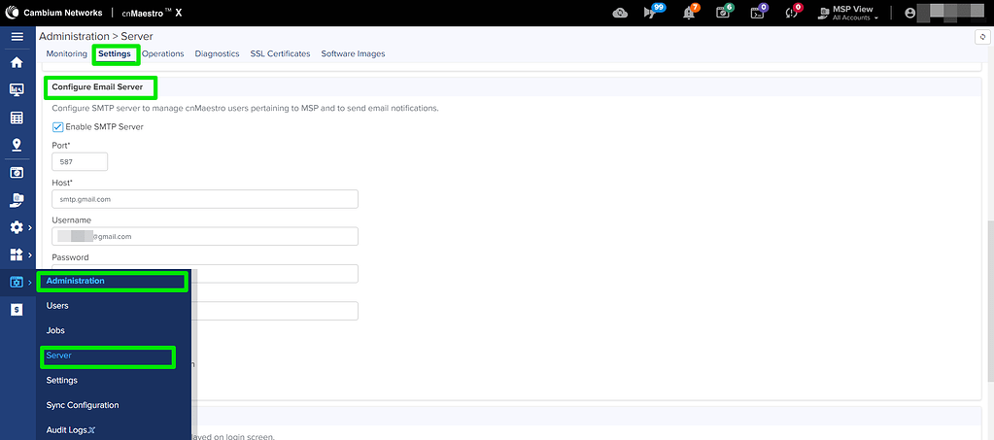The width and height of the screenshot is (994, 440).
Task: Uncheck Enable SMTP Server checkbox
Action: (x=57, y=127)
